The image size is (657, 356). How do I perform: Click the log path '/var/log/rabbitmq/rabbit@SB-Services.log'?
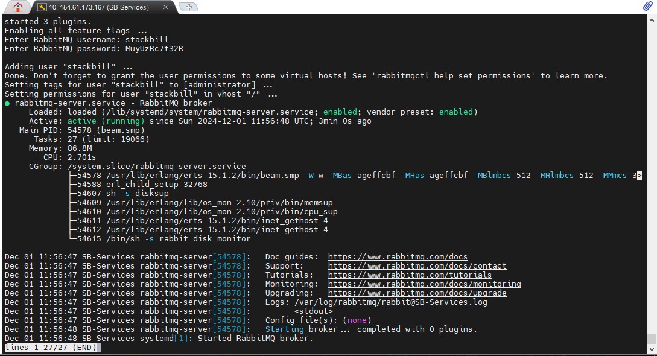pos(390,302)
